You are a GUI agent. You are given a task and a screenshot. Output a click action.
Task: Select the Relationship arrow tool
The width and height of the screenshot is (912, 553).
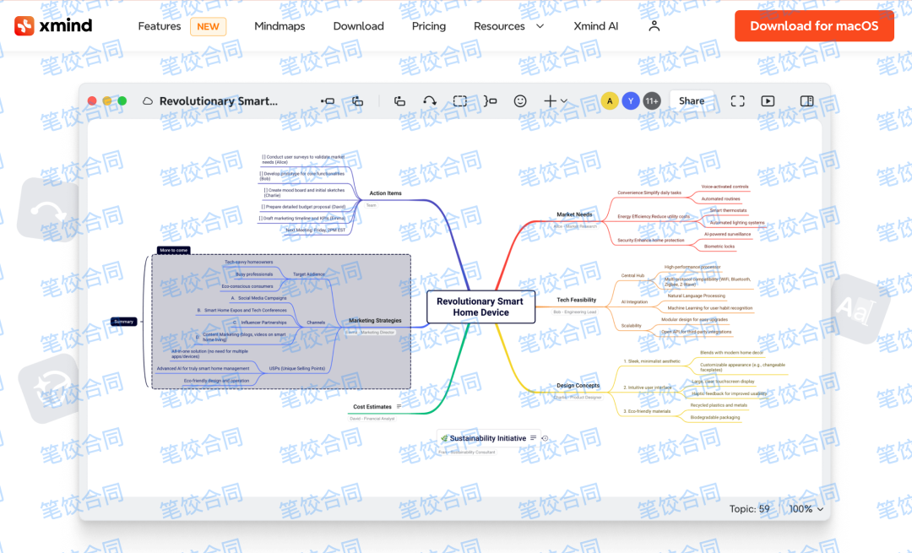tap(430, 101)
